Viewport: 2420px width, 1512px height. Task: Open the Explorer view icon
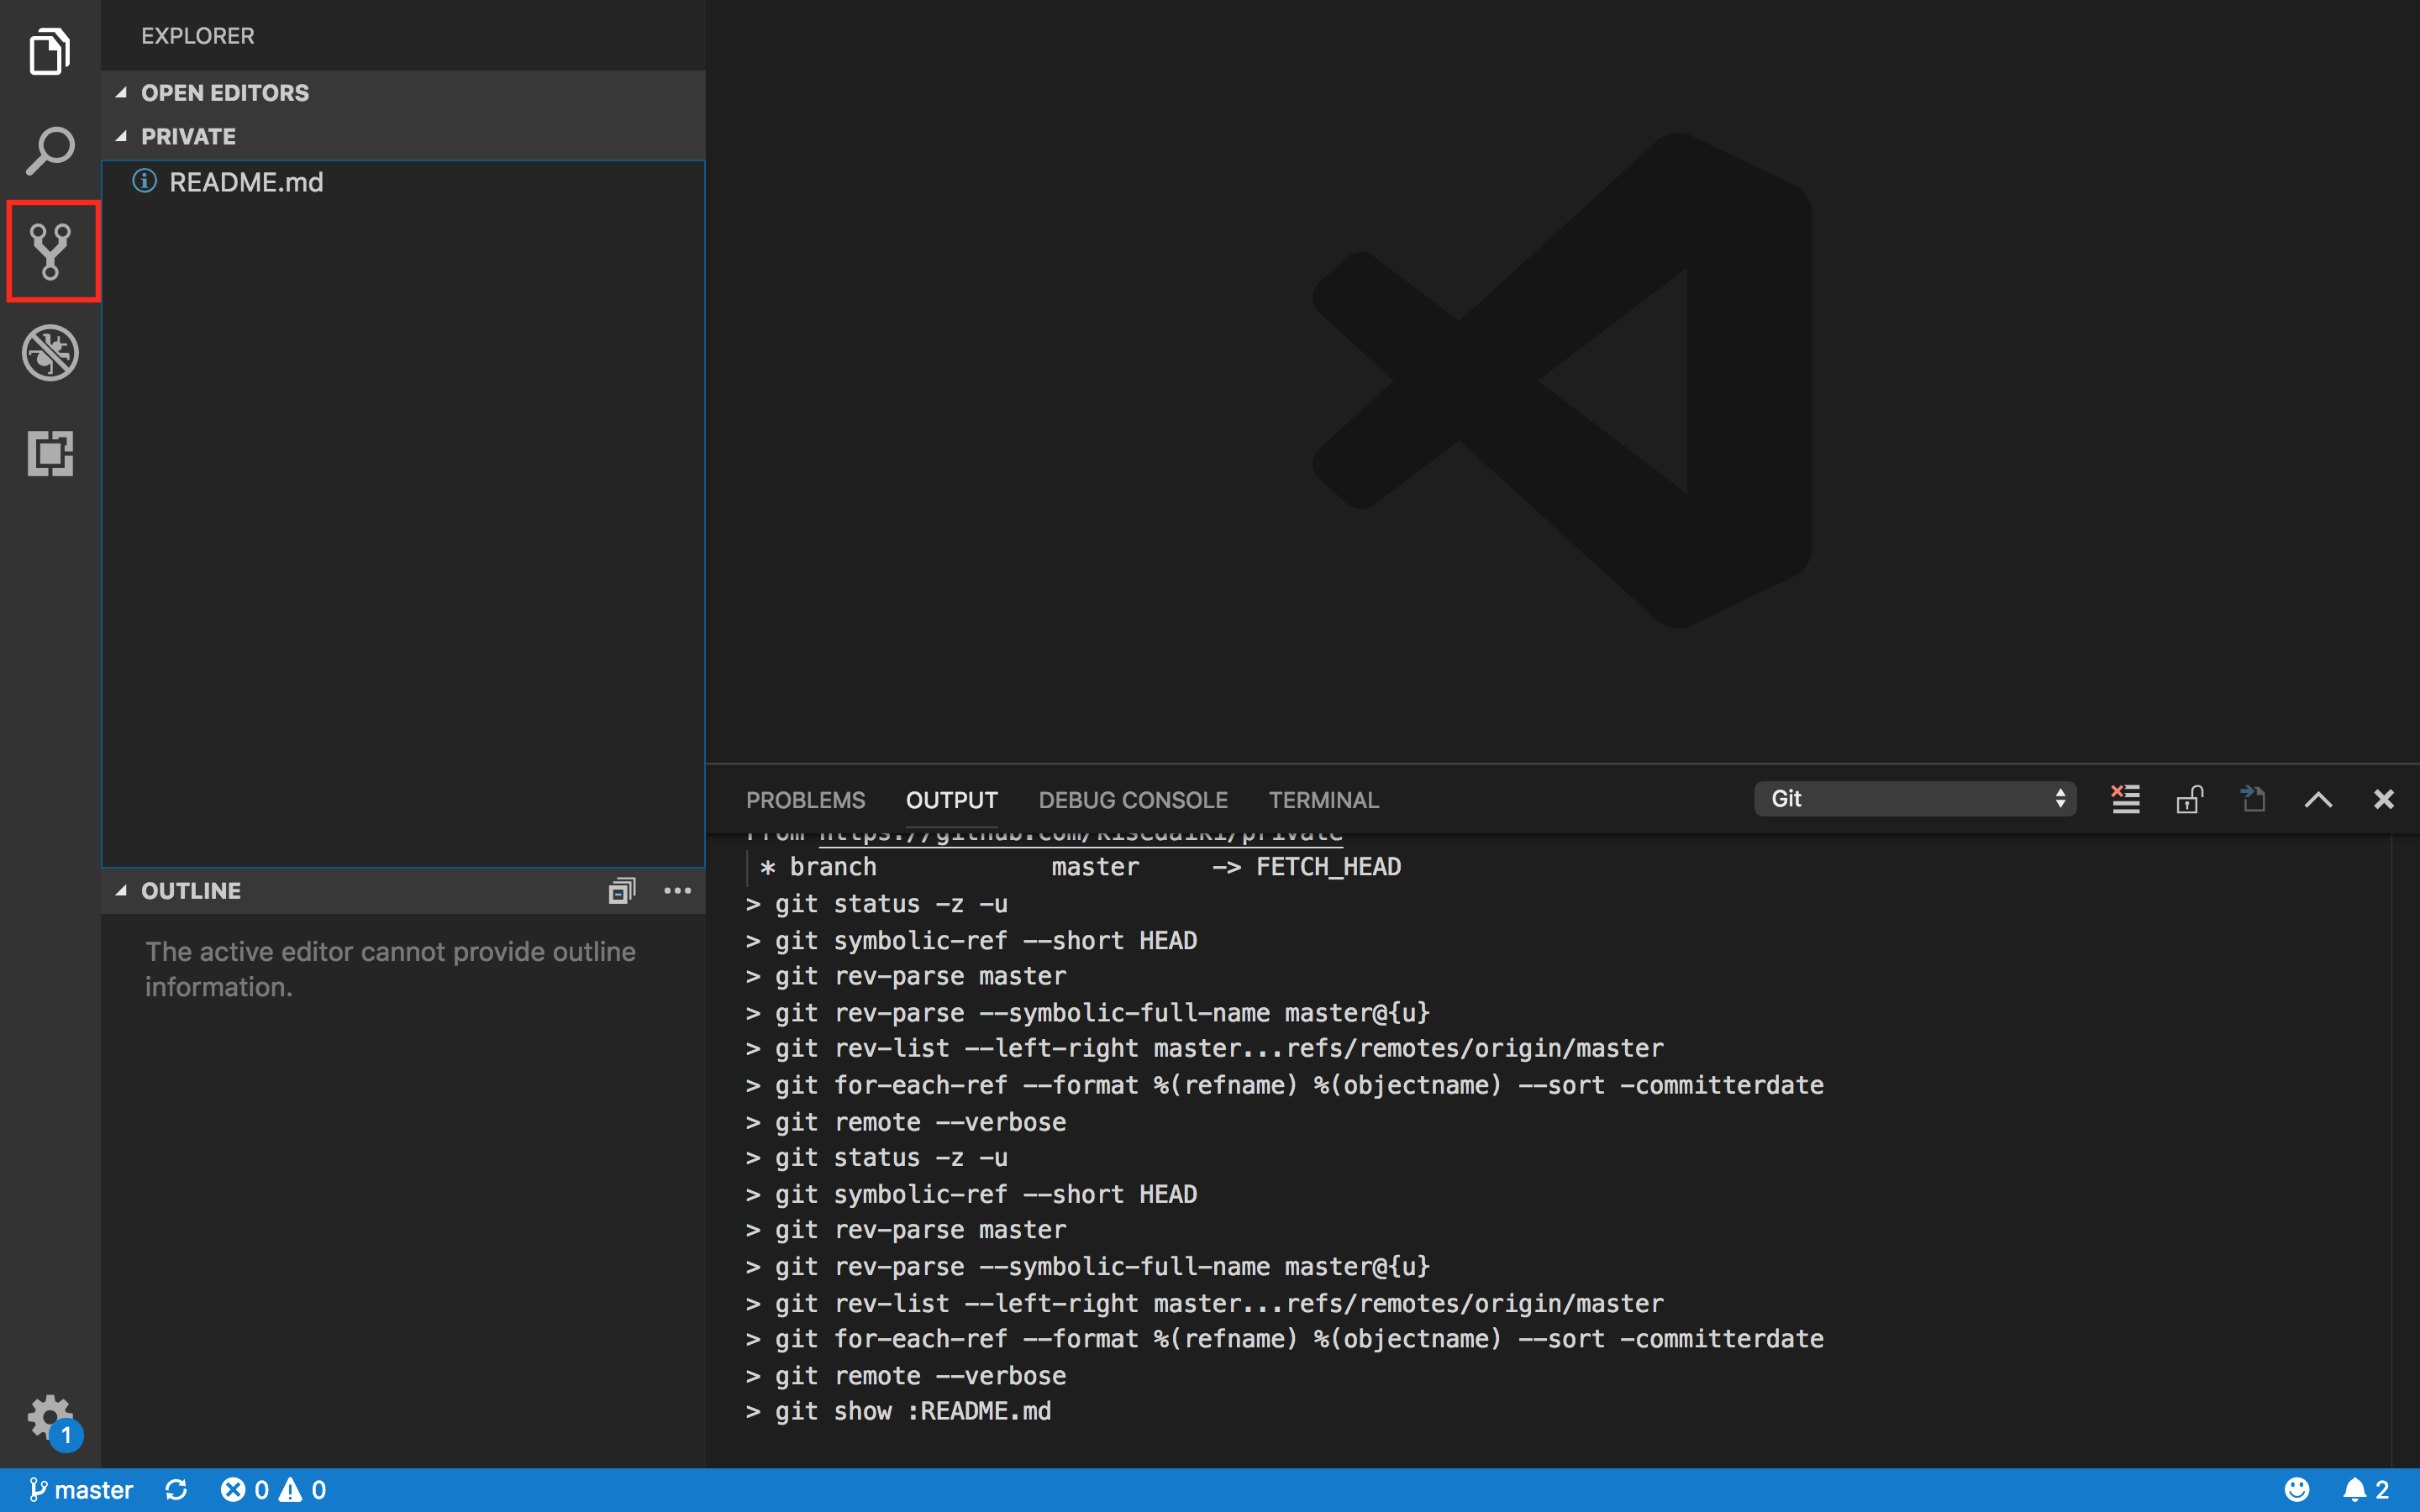50,51
